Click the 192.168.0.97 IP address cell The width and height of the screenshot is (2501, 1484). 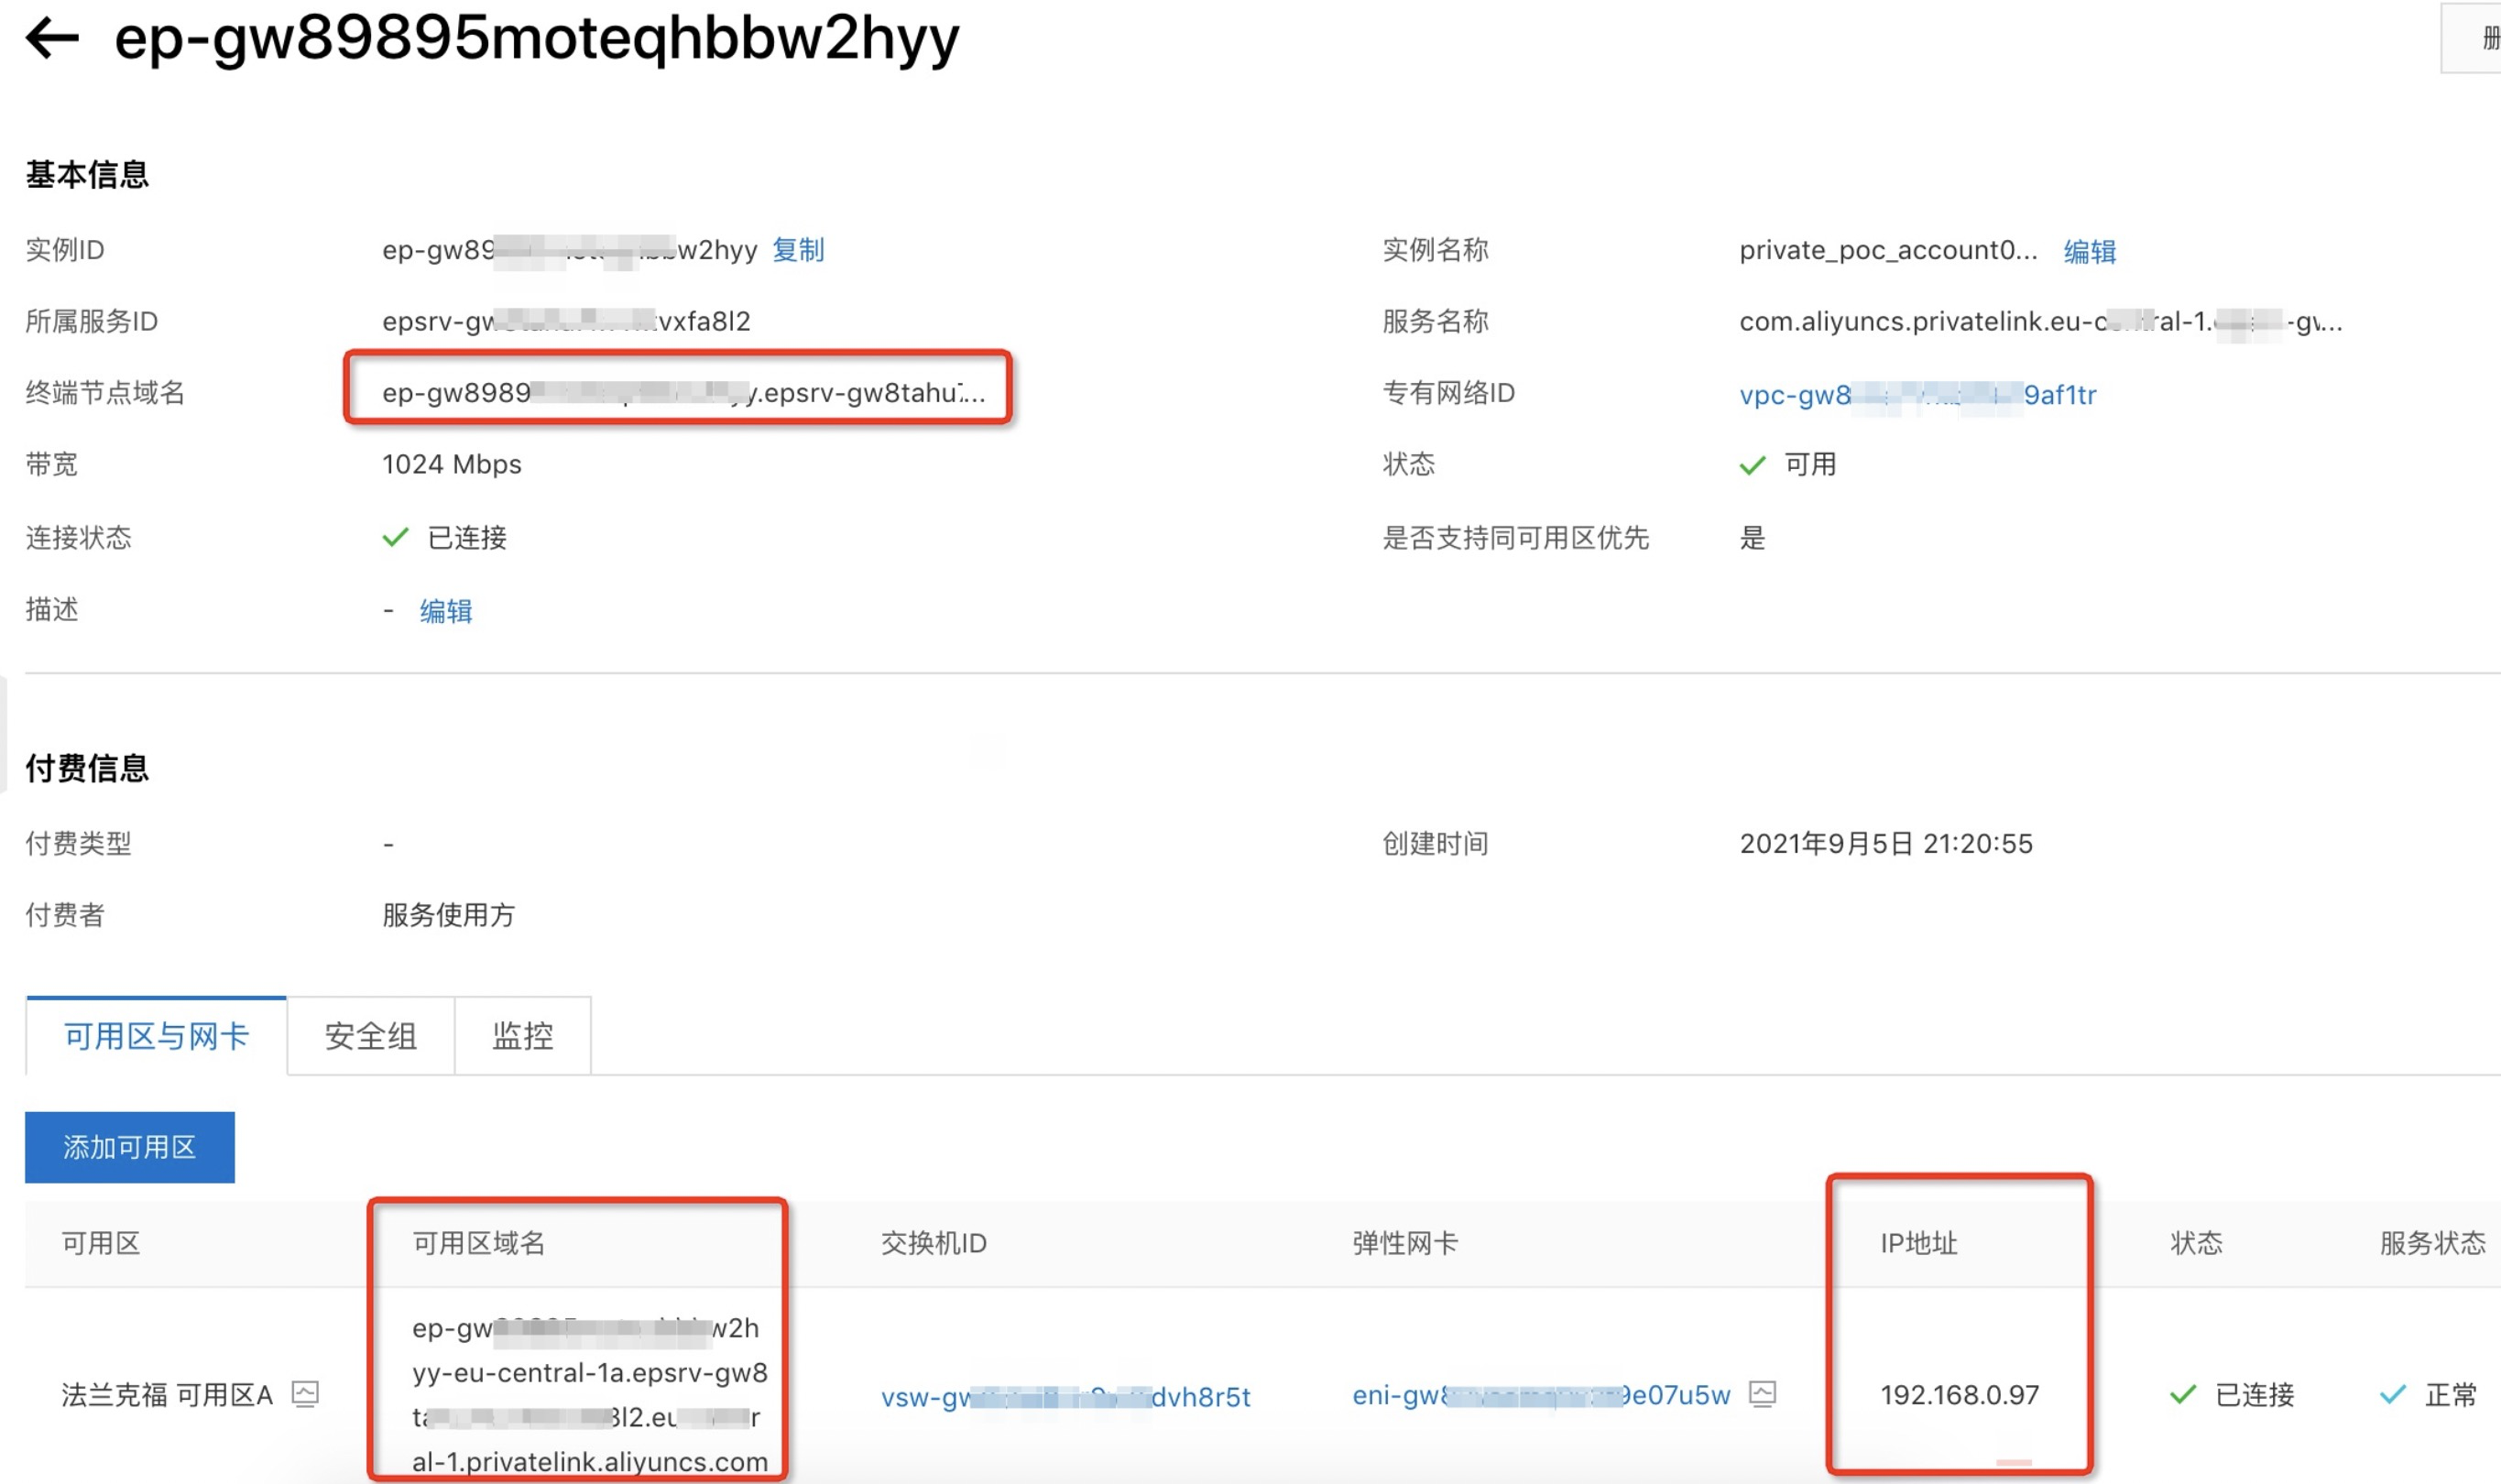[1959, 1395]
